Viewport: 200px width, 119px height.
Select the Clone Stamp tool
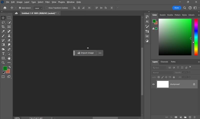click(9, 36)
